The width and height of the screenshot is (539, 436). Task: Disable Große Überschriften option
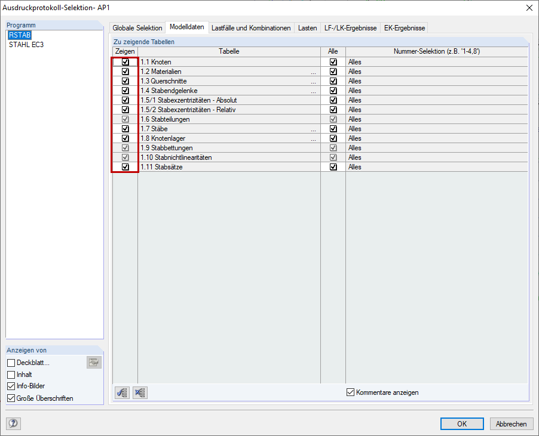point(10,398)
